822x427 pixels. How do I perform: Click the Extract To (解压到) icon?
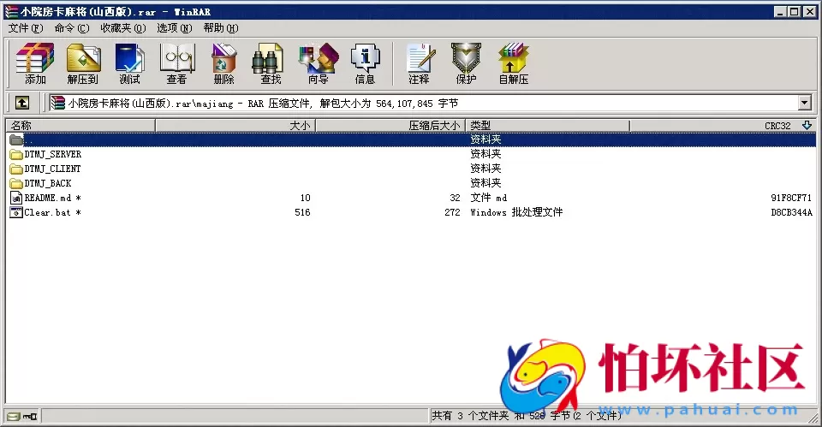coord(83,64)
